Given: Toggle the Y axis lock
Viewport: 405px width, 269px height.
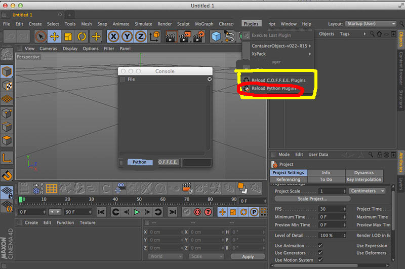Looking at the screenshot, I should (127, 36).
